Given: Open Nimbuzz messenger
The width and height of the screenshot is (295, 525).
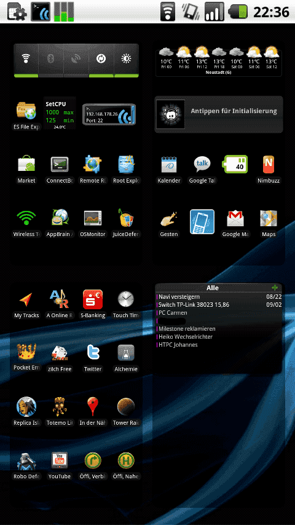Looking at the screenshot, I should (269, 170).
